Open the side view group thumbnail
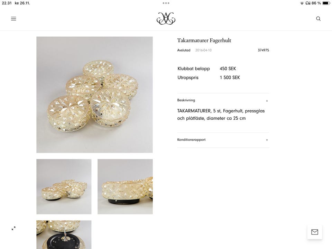The image size is (332, 249). coord(64,186)
